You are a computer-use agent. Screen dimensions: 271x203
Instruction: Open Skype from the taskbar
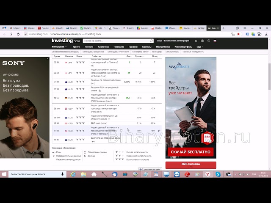tap(218, 174)
